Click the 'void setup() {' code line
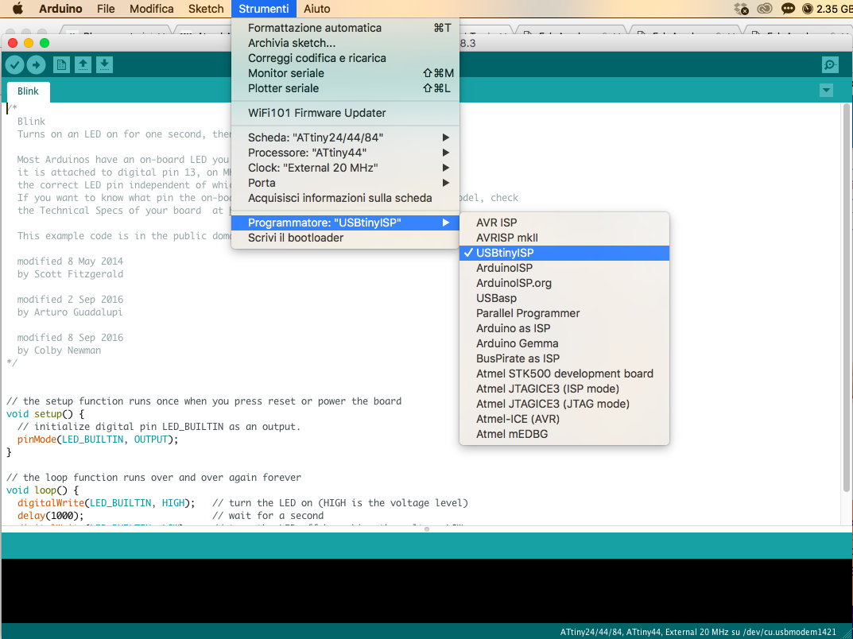 coord(45,414)
